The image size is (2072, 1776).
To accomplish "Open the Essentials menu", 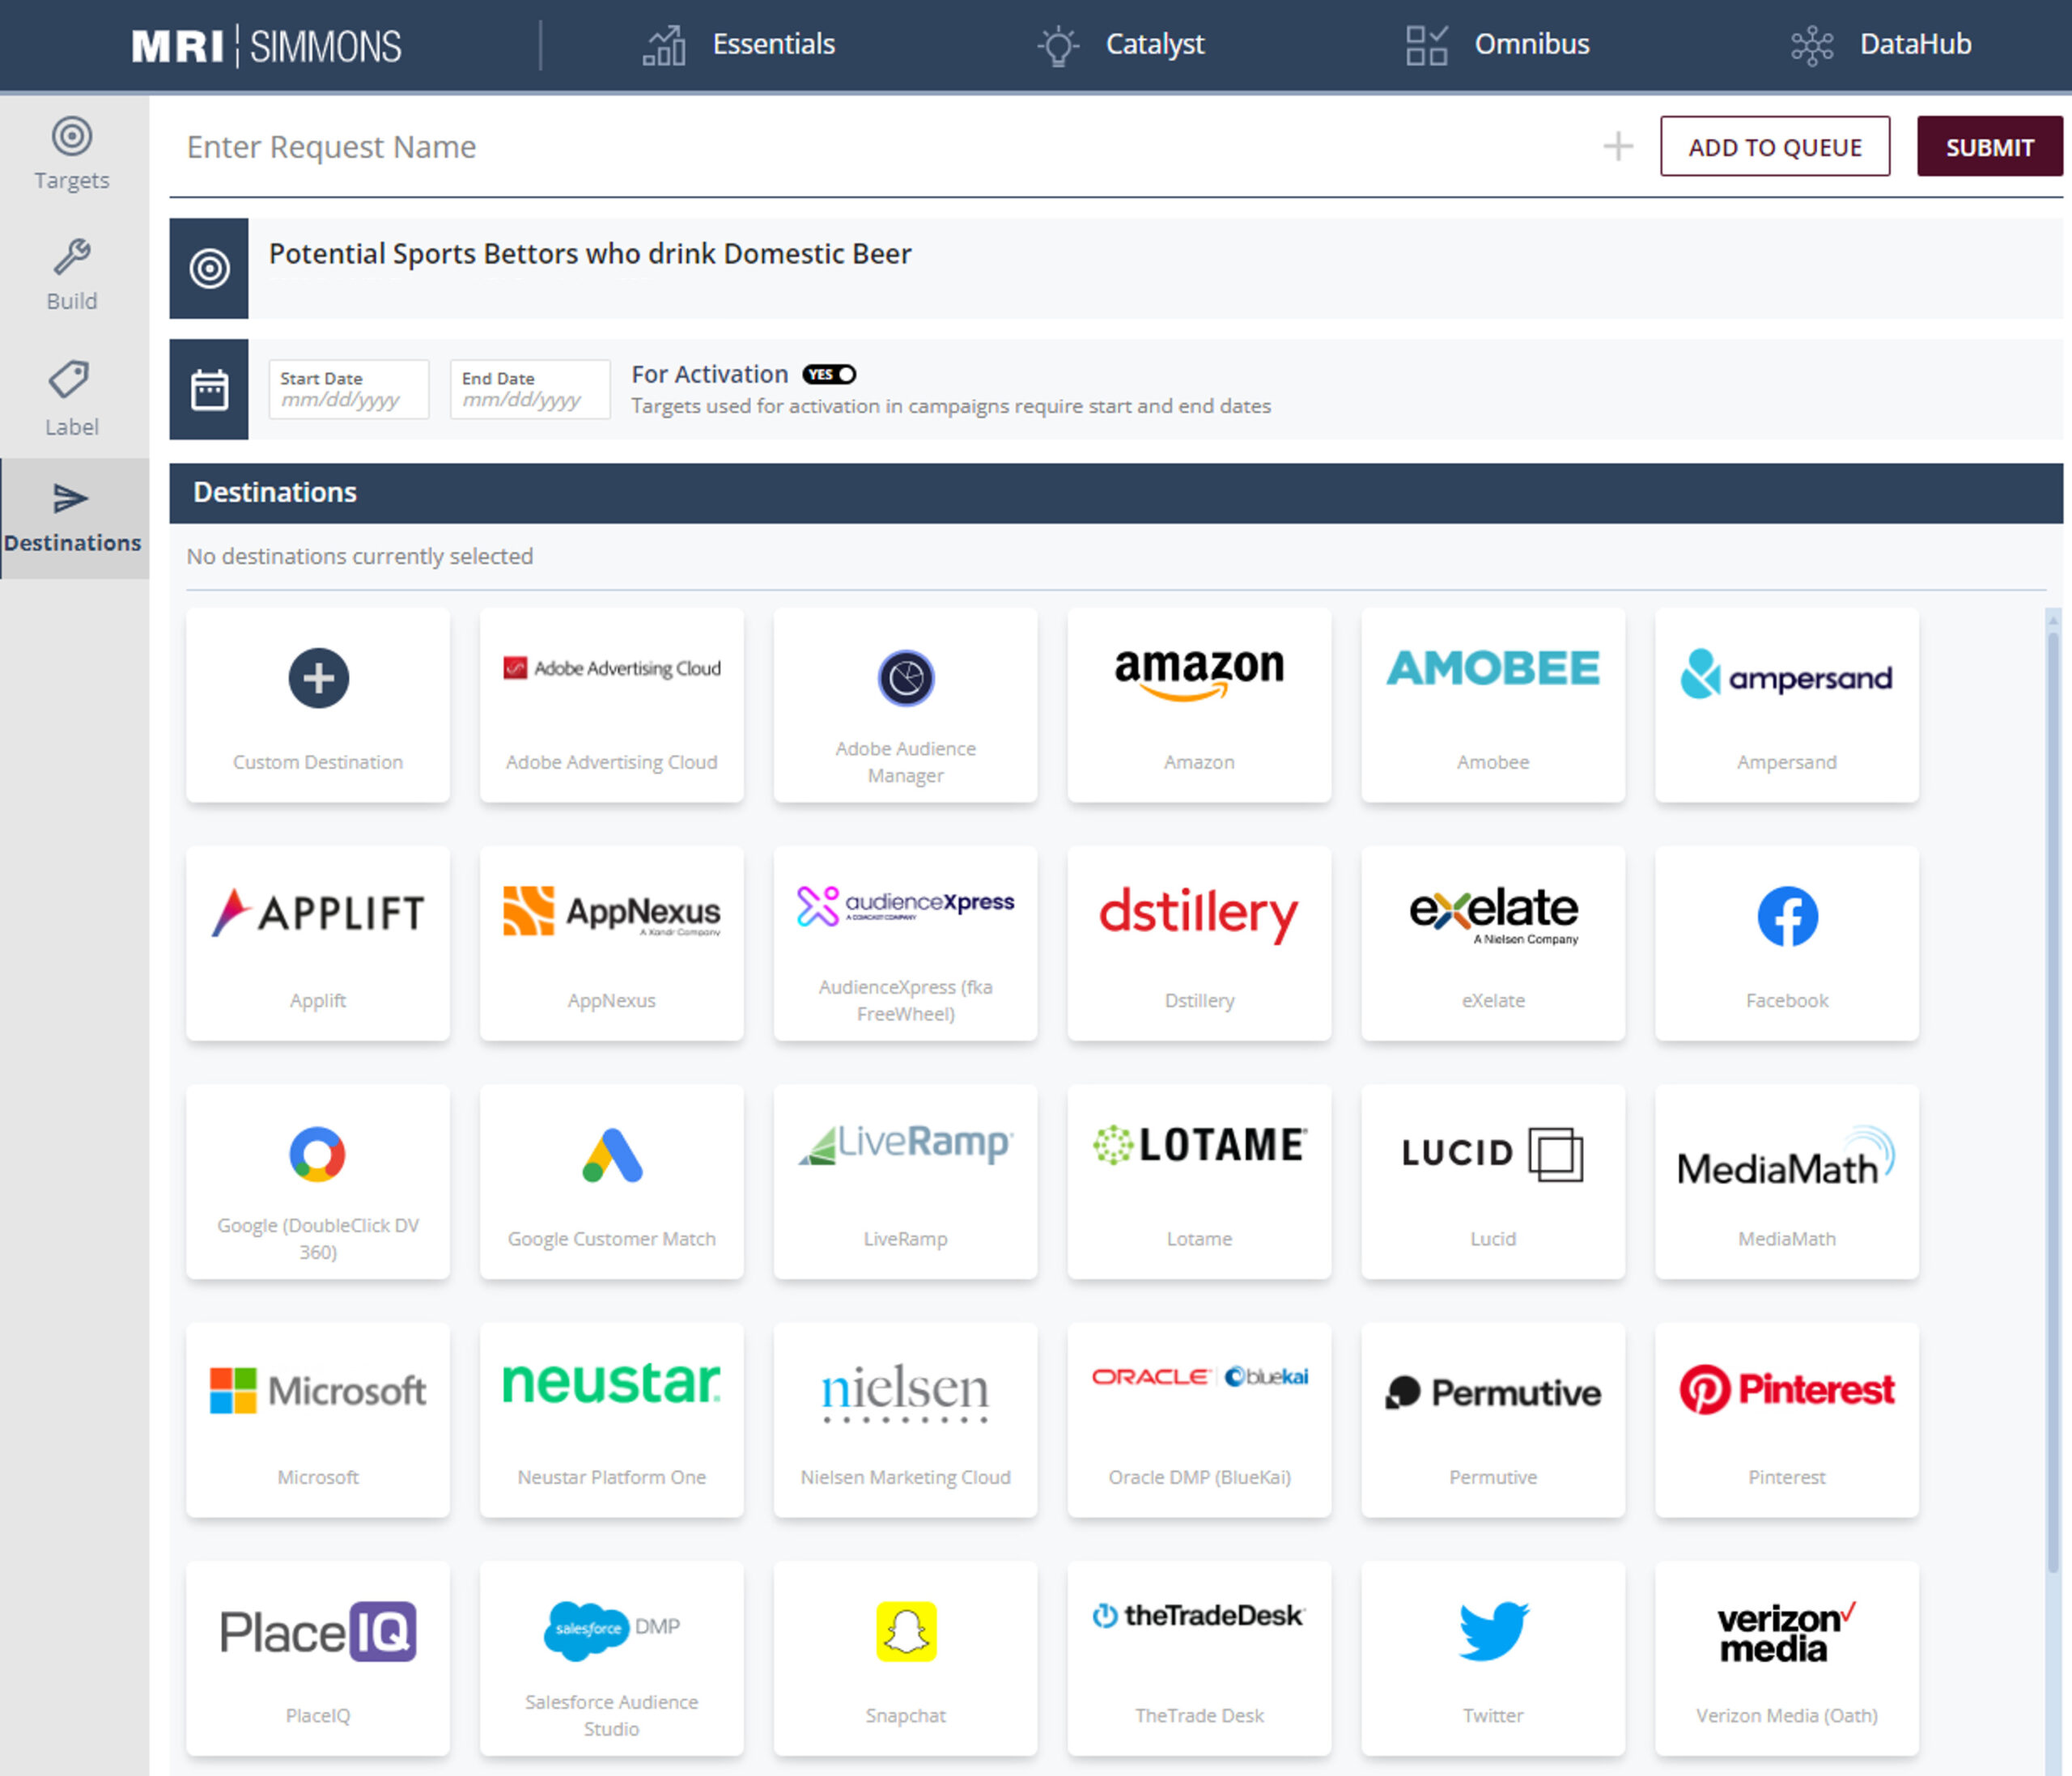I will (741, 45).
